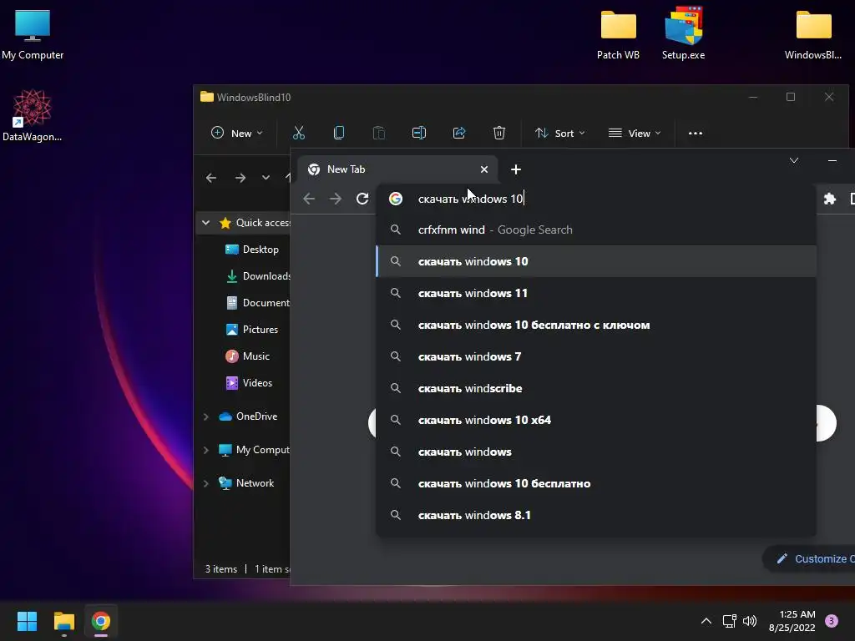Open Music in Quick access
This screenshot has width=855, height=641.
click(247, 356)
